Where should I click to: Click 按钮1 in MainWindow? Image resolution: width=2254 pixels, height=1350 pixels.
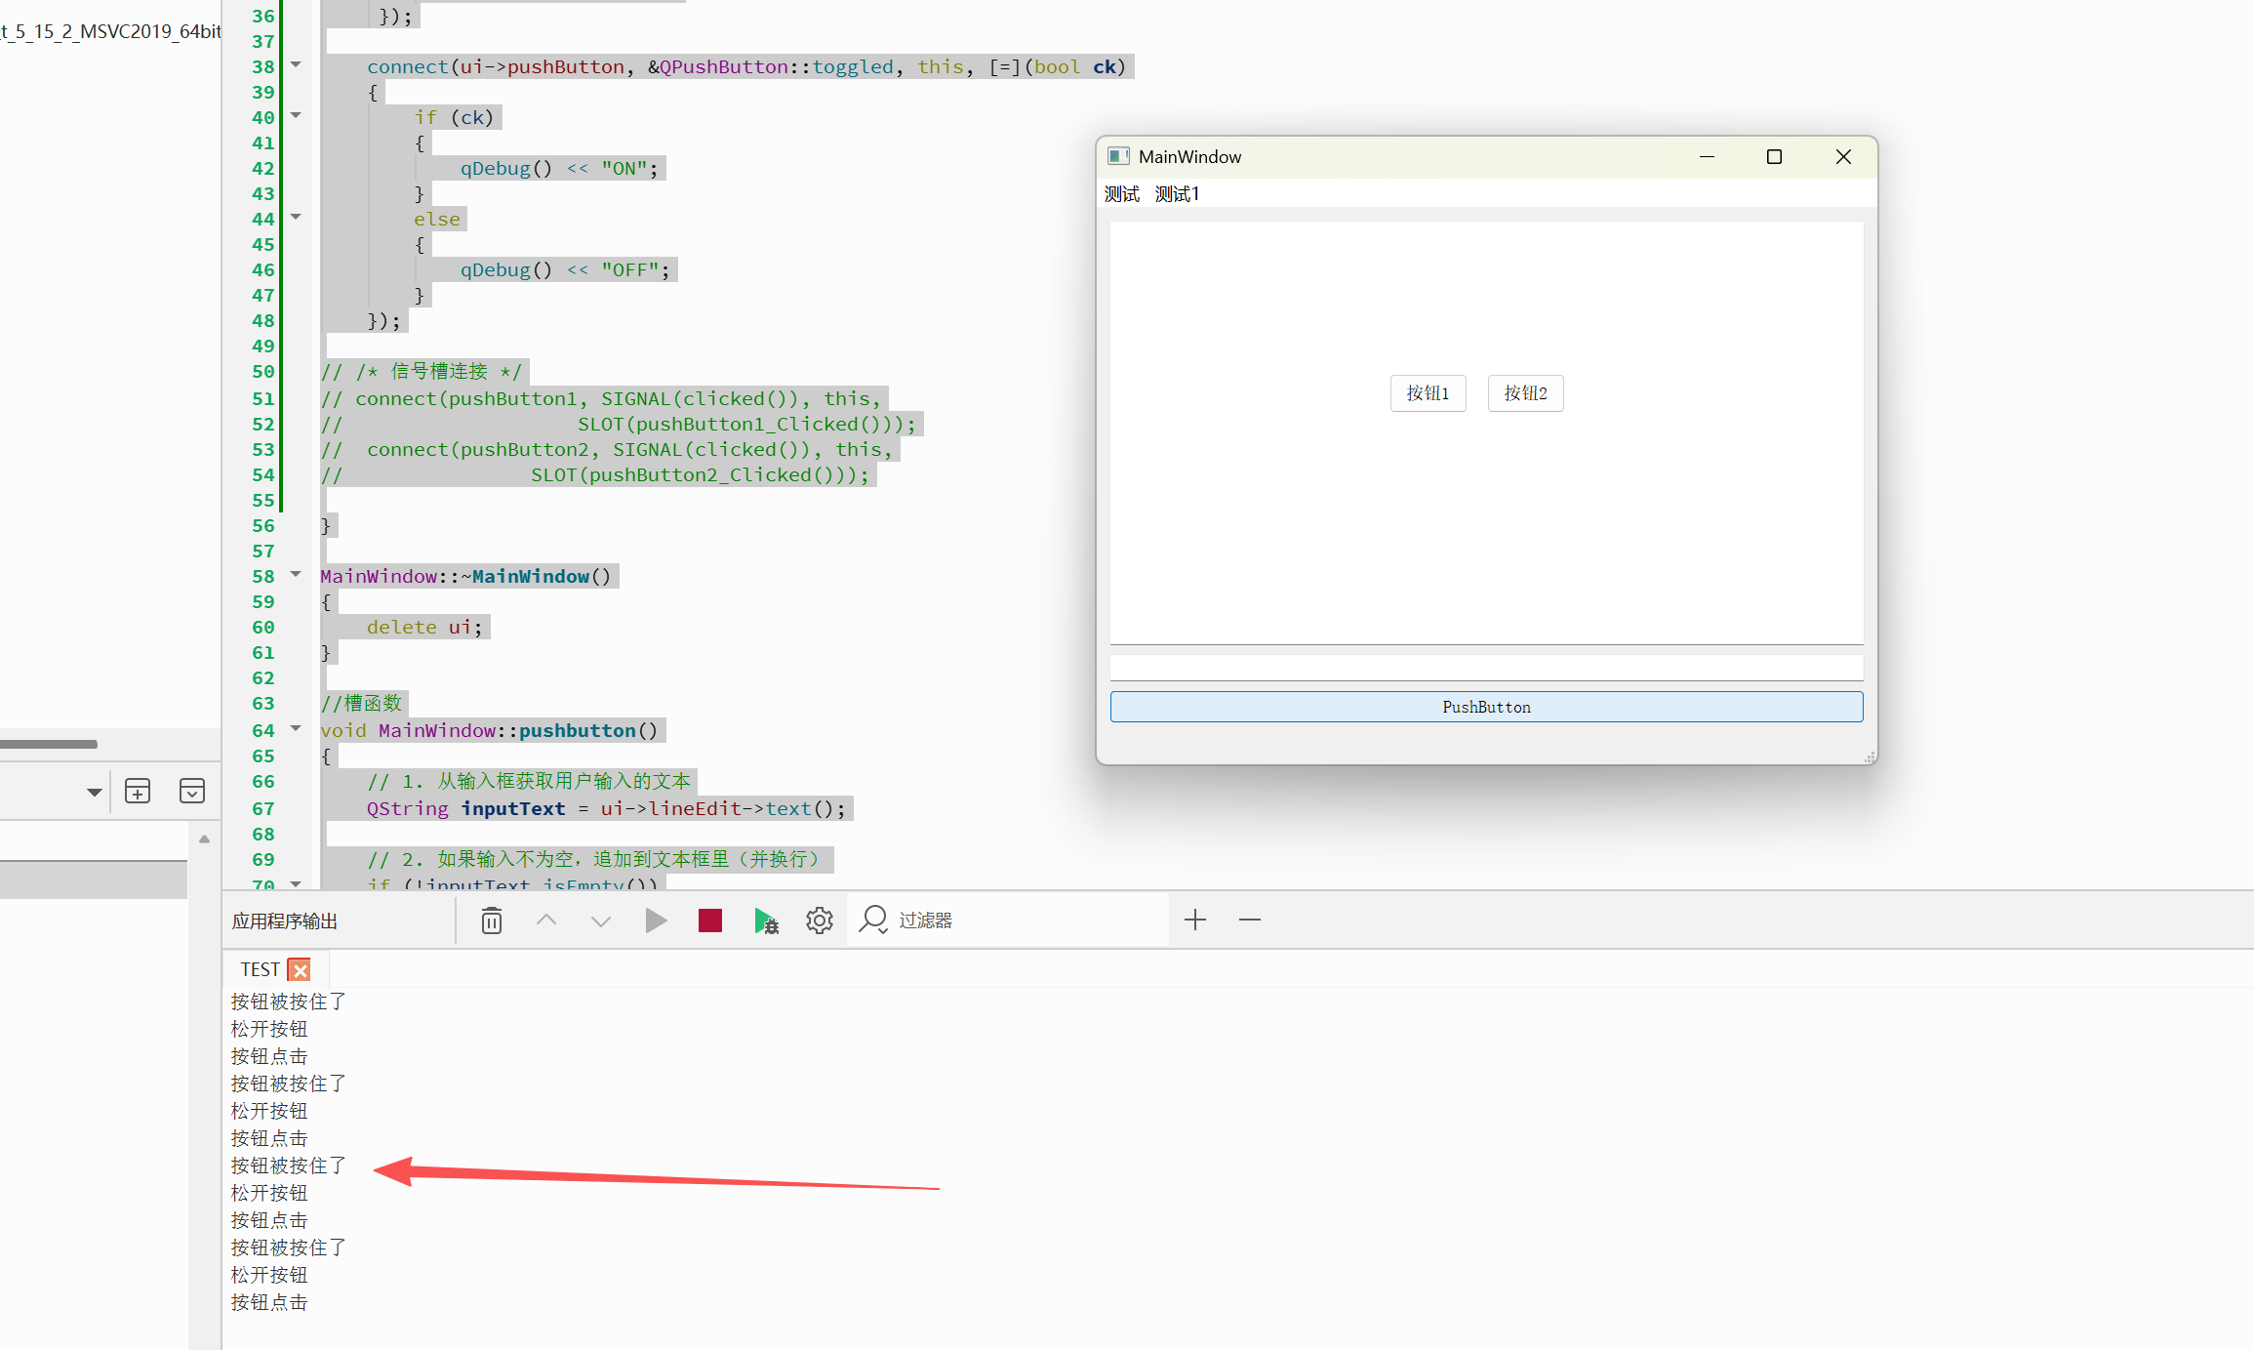click(1428, 393)
